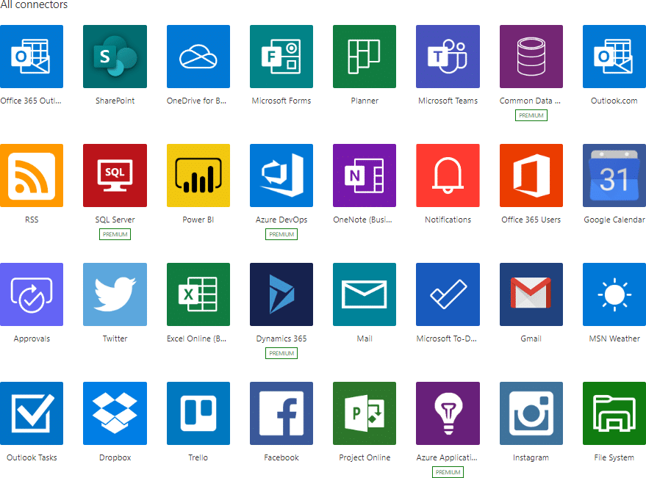The image size is (646, 478).
Task: Choose the Azure DevOps connector icon
Action: point(281,175)
